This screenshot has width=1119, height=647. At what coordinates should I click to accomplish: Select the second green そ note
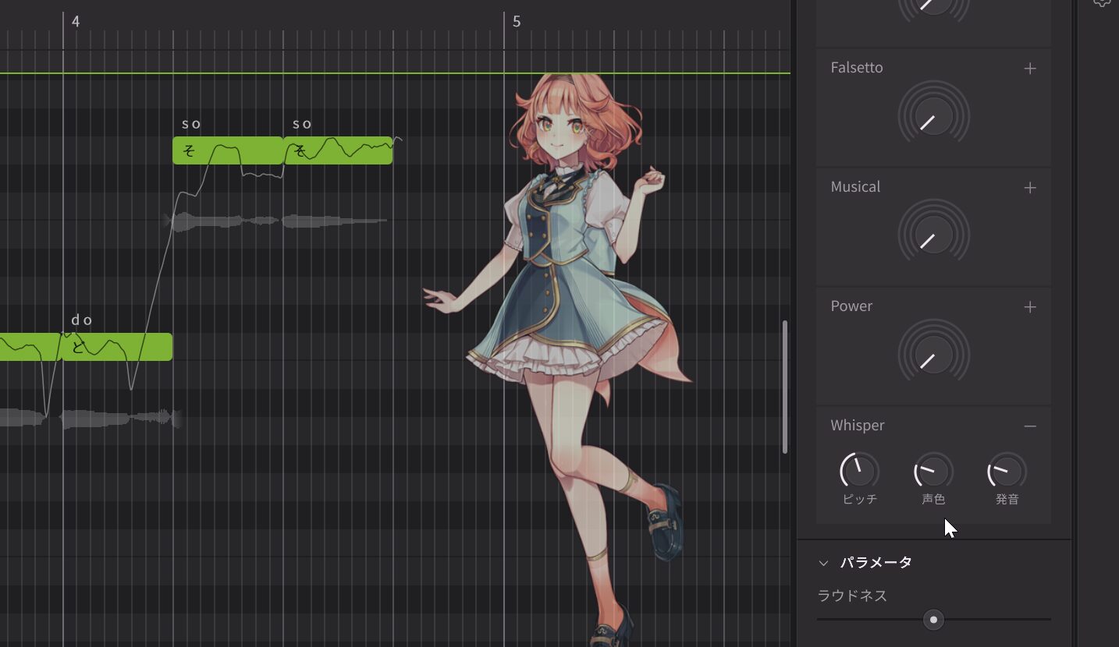pos(338,150)
